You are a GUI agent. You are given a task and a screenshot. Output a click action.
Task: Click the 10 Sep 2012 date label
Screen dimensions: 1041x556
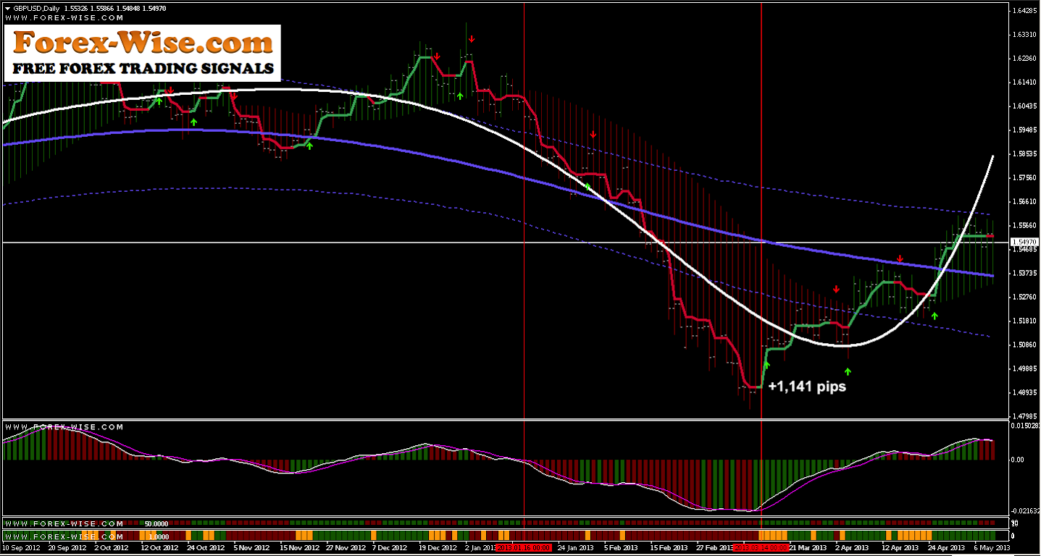pos(21,548)
